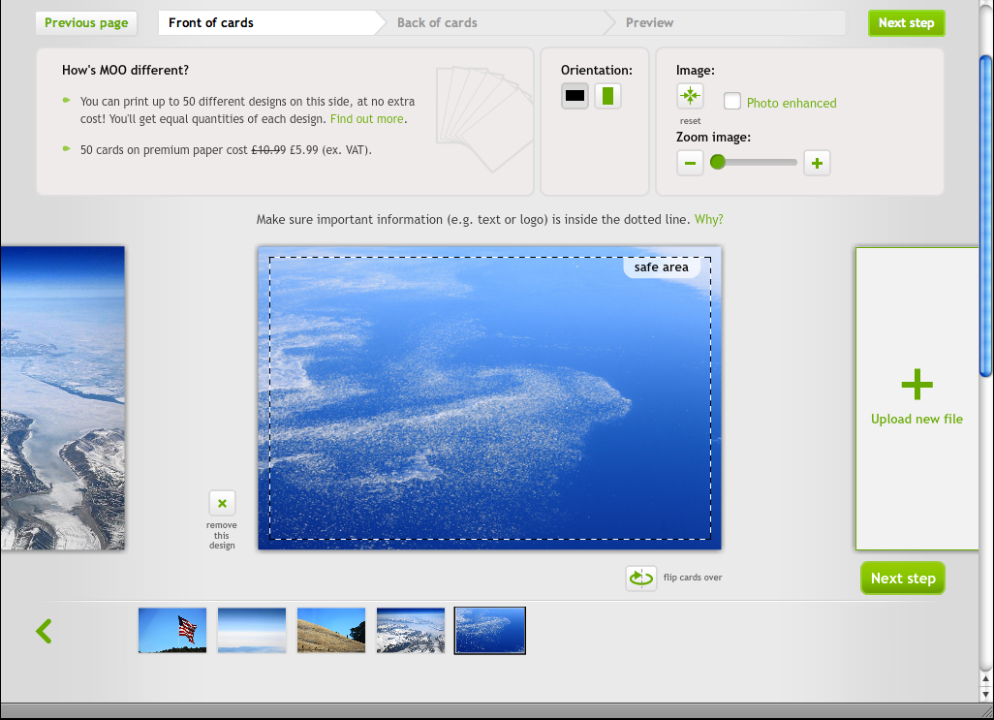Enable the Photo enhanced checkbox
This screenshot has height=720, width=994.
pyautogui.click(x=732, y=102)
